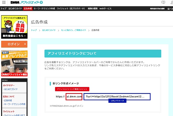Click the ※FANZAはal.dmm.co.jpドメイン note
This screenshot has width=173, height=116.
pyautogui.click(x=66, y=106)
